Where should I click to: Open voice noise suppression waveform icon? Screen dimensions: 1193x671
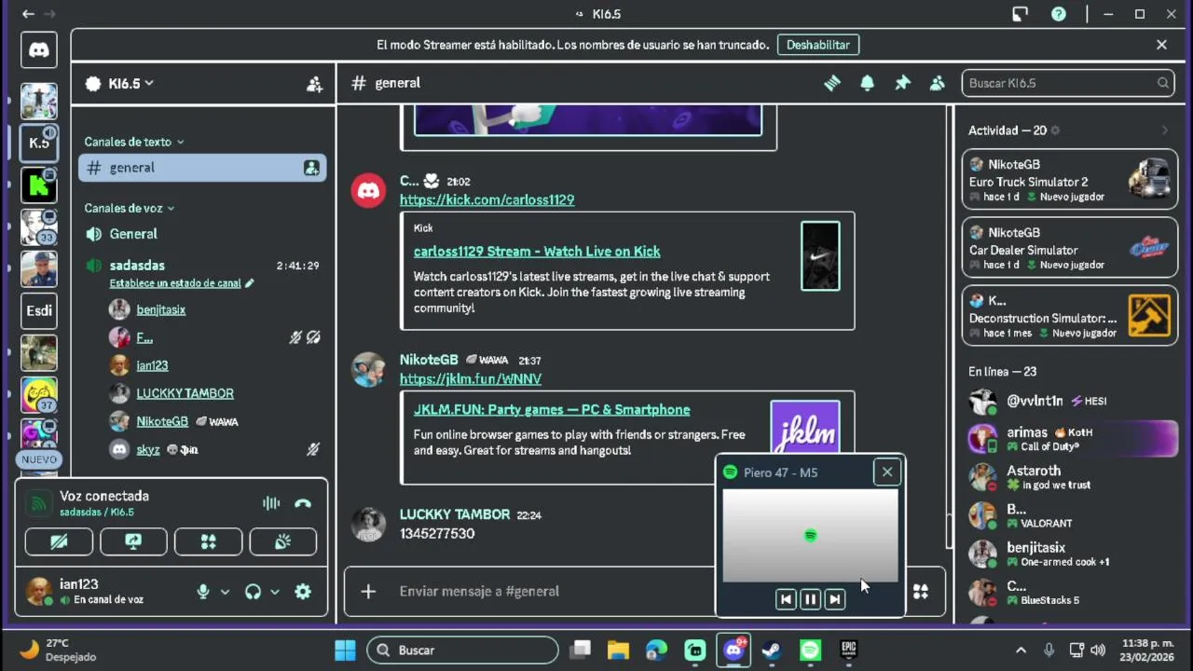tap(271, 503)
